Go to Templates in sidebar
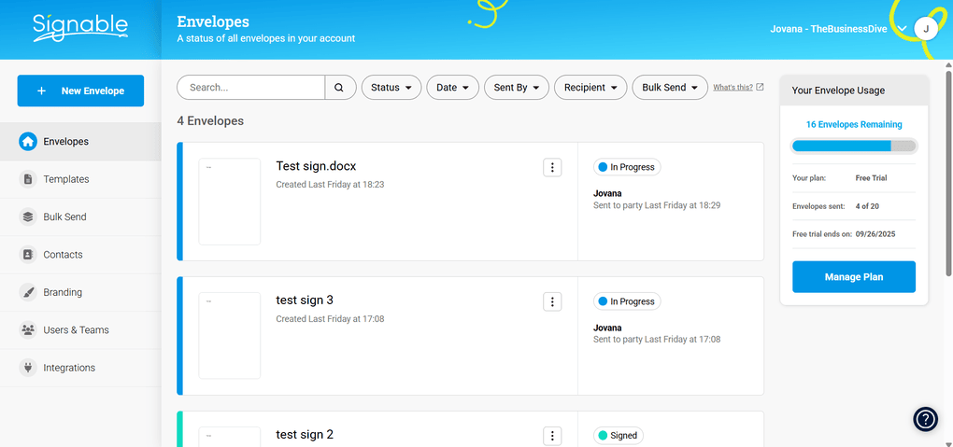 (65, 179)
